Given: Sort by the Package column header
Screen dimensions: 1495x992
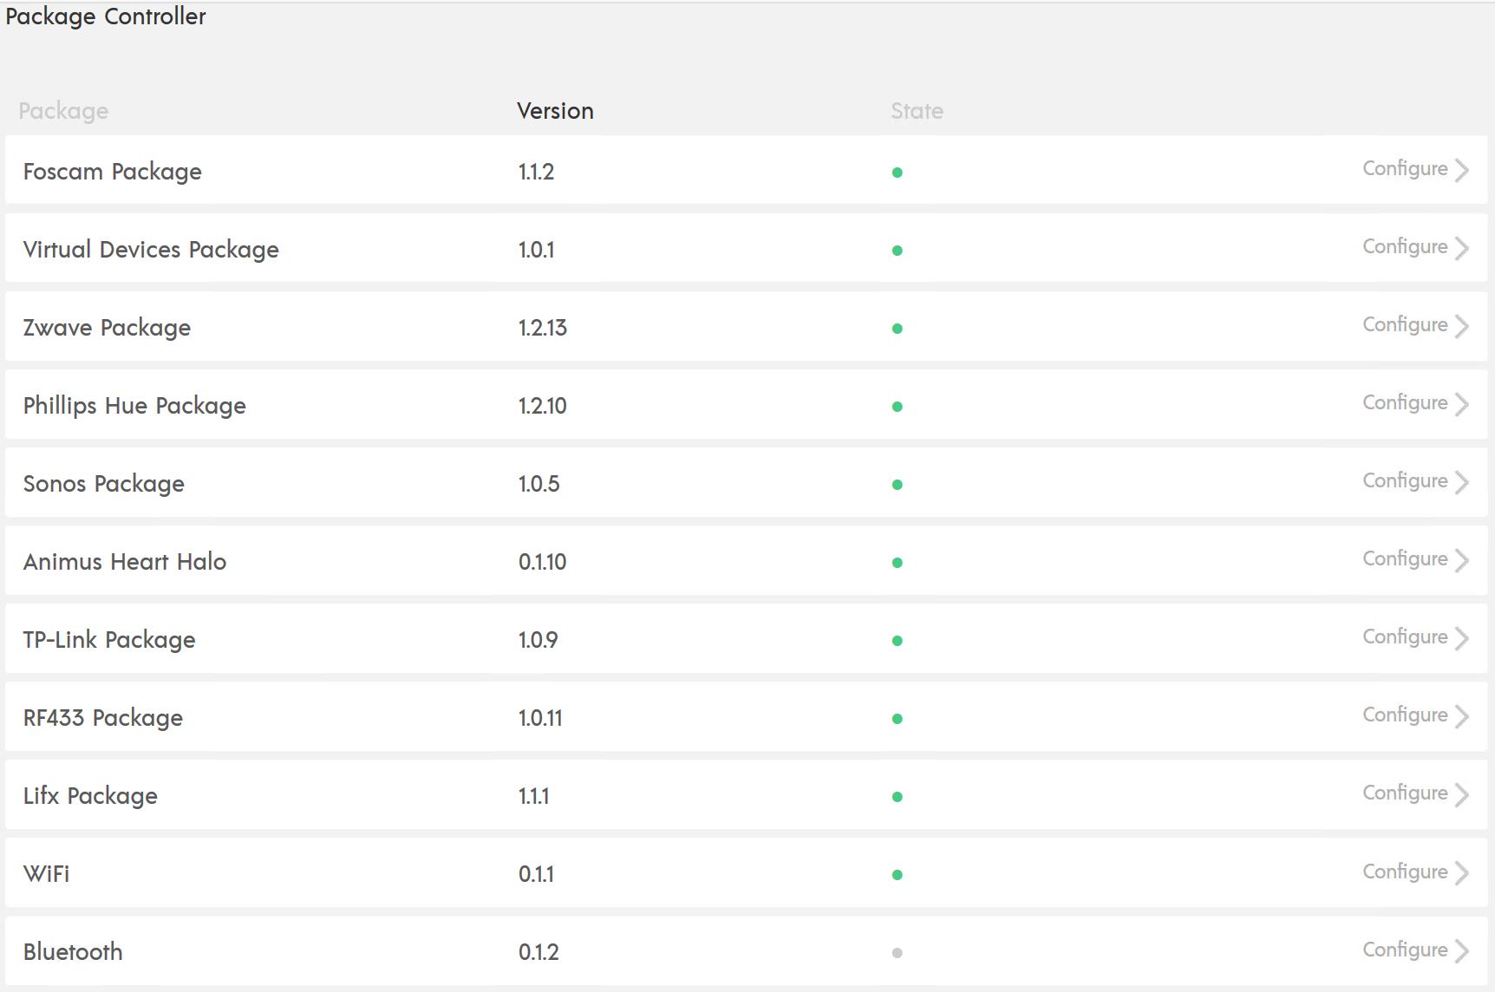Looking at the screenshot, I should (x=63, y=112).
